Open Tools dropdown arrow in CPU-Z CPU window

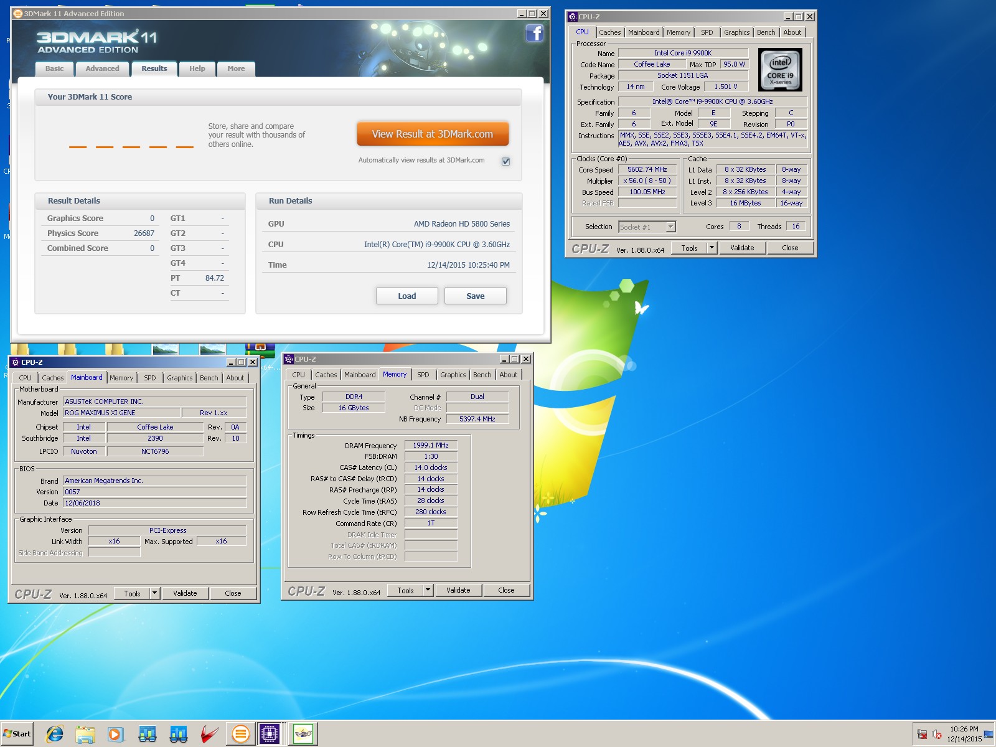click(712, 248)
